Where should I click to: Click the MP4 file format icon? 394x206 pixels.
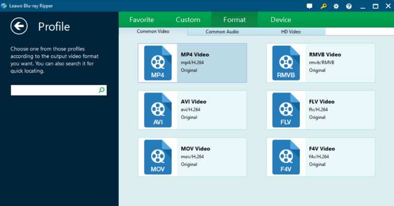tap(158, 63)
